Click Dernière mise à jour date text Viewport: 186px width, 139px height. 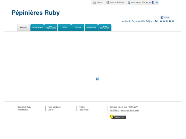click(124, 107)
